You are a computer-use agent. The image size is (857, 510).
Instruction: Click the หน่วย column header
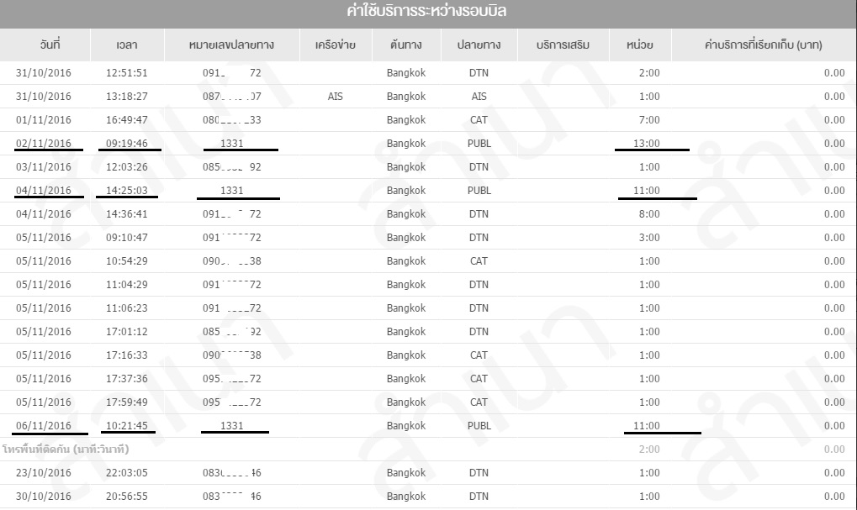(x=640, y=45)
